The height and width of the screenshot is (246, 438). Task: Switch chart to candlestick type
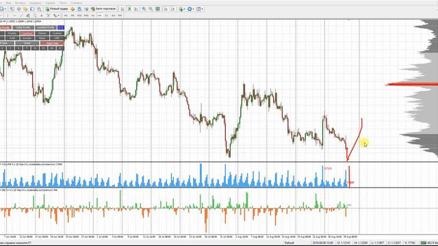pos(129,9)
